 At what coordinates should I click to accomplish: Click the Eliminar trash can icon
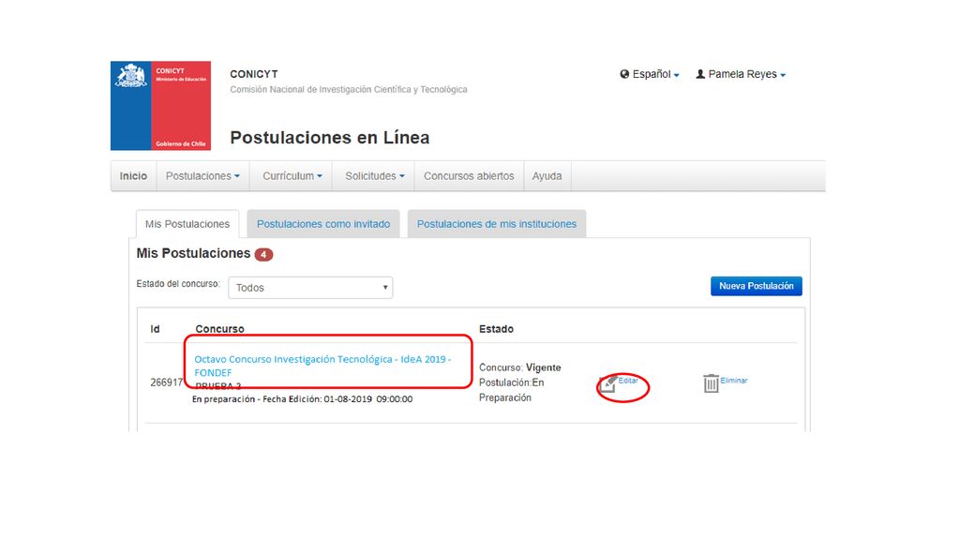[x=711, y=383]
